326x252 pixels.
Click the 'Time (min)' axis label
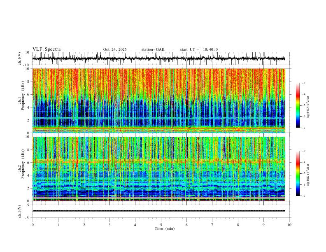(165, 229)
